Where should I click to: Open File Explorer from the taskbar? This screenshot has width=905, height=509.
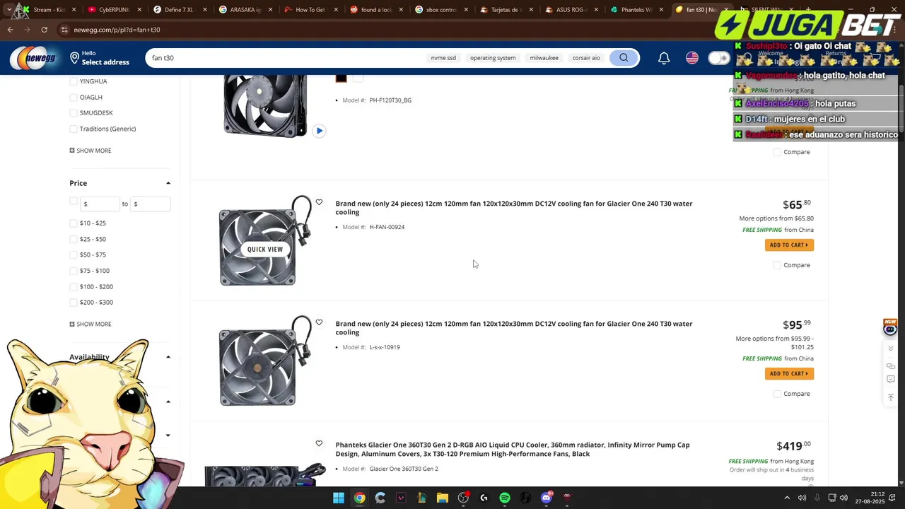point(442,498)
